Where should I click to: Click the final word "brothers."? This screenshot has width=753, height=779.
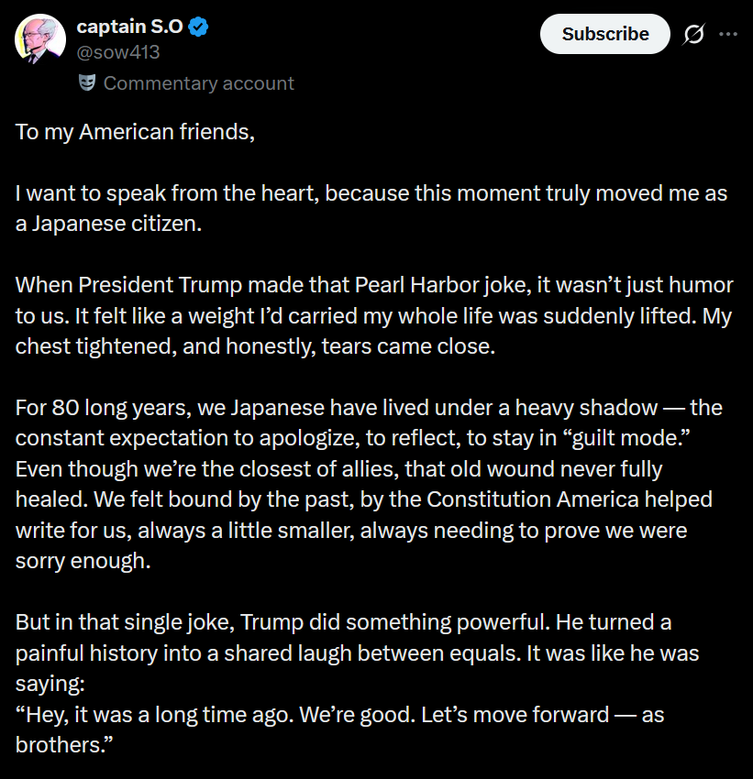coord(64,744)
